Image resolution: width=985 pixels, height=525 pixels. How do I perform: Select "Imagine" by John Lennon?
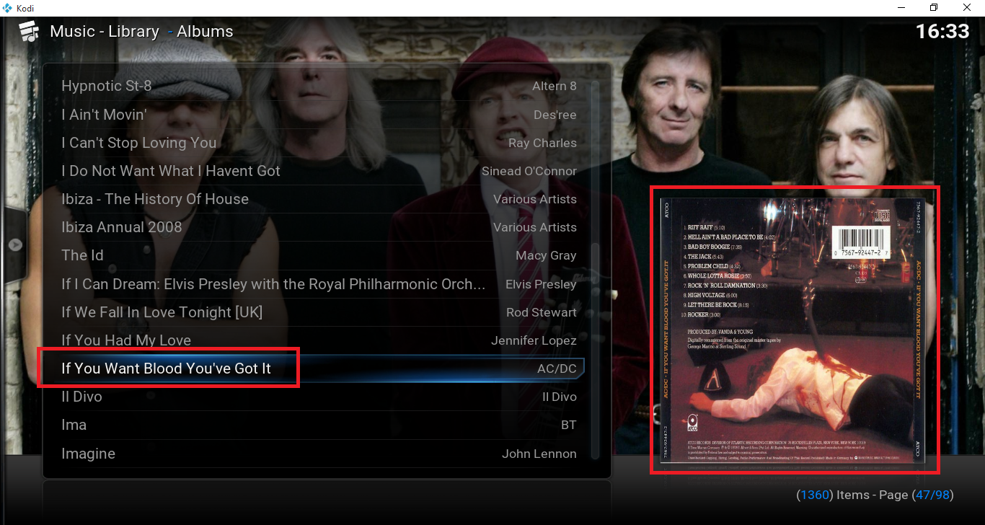[88, 453]
